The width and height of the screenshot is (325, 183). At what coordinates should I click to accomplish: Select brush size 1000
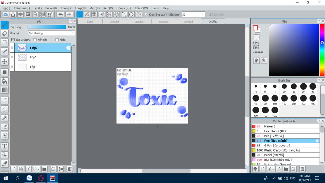click(275, 112)
